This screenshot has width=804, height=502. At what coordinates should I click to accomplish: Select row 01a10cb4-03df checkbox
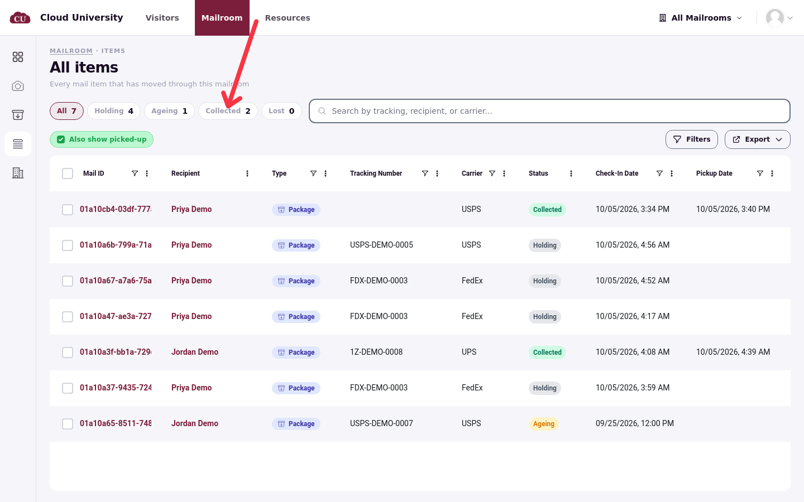pyautogui.click(x=68, y=210)
